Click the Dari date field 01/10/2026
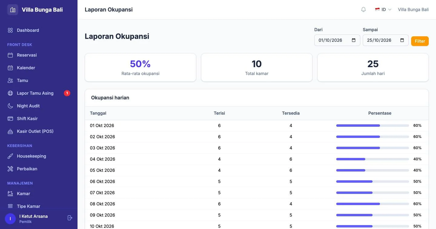Image resolution: width=436 pixels, height=229 pixels. click(x=337, y=40)
